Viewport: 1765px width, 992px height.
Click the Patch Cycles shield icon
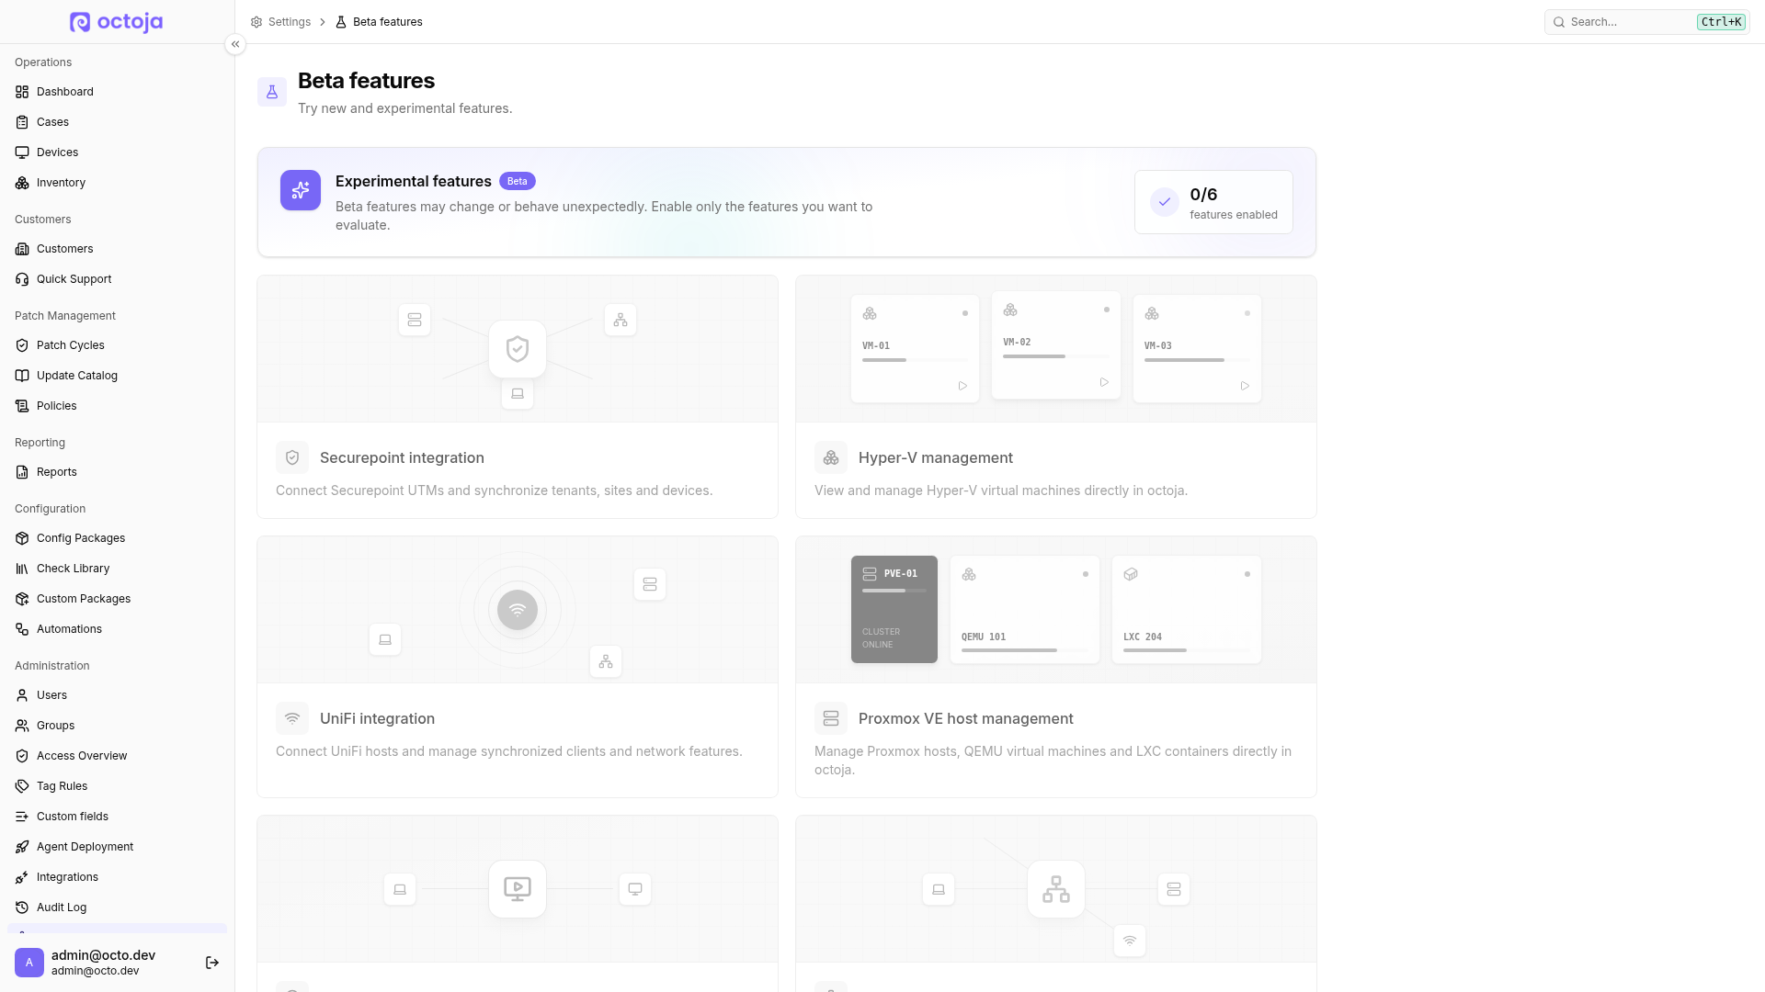click(22, 345)
